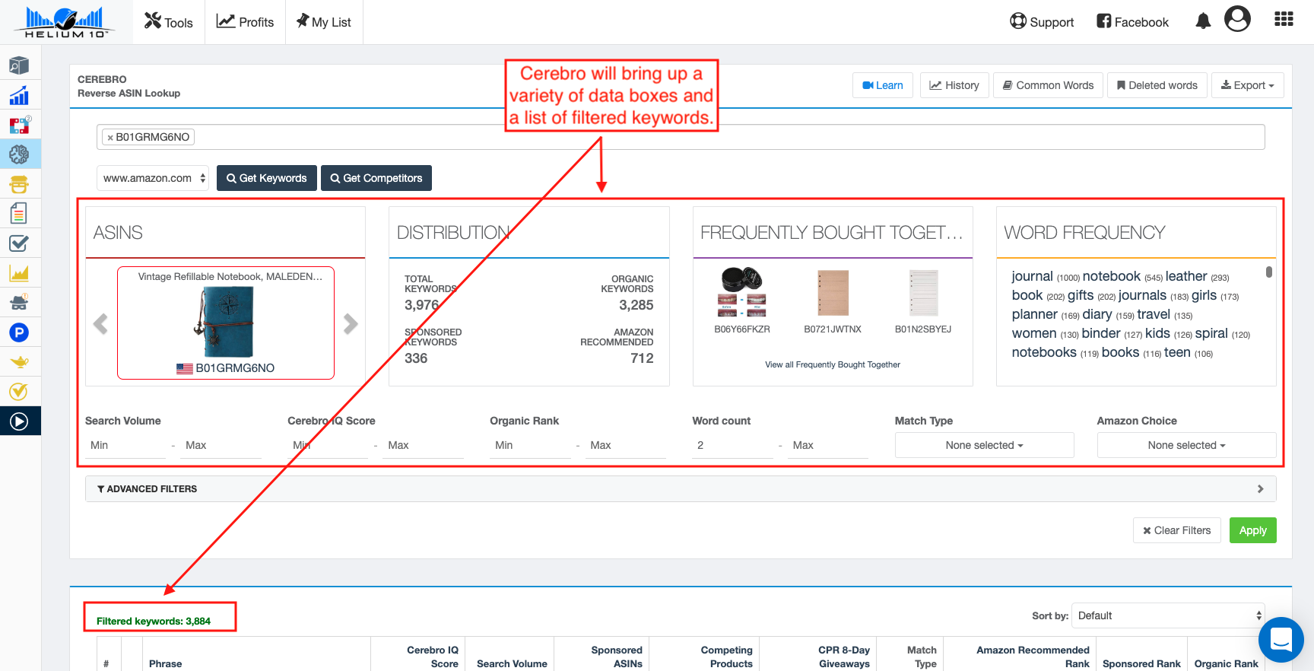1314x671 pixels.
Task: Click the yellow Frankenstein face icon
Action: (x=19, y=184)
